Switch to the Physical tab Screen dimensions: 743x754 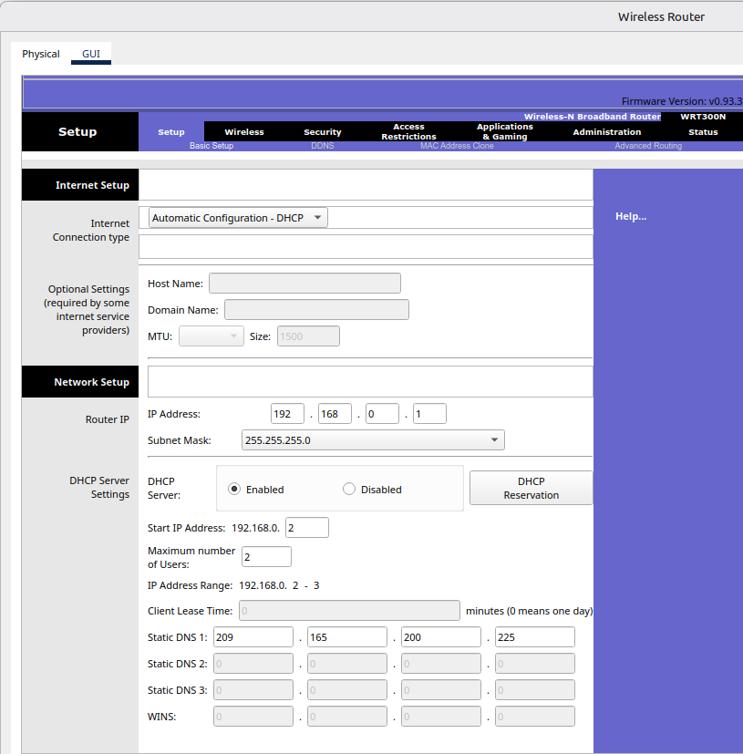(x=41, y=54)
